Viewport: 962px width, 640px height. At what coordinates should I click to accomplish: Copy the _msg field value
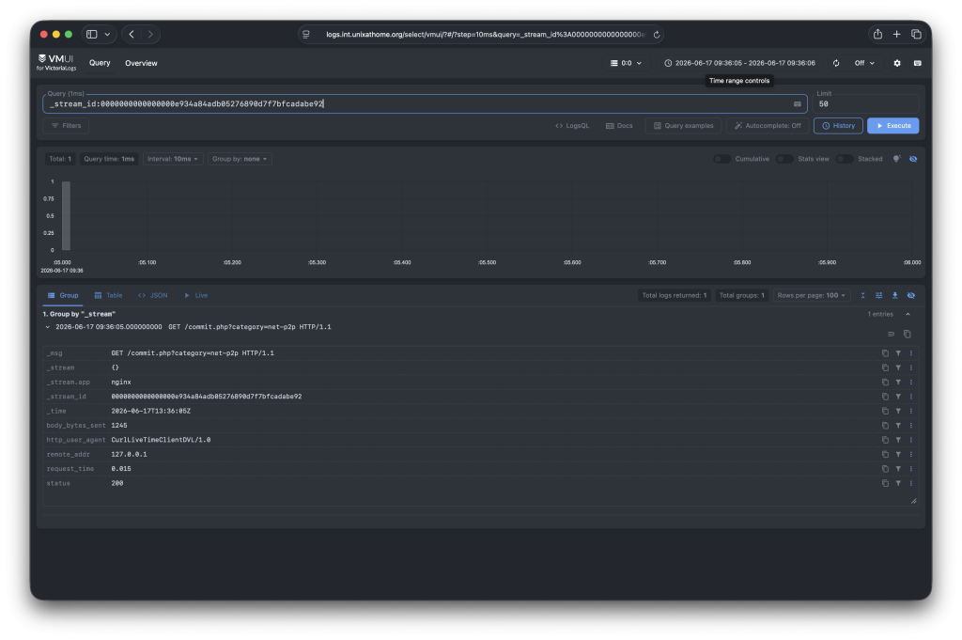[x=885, y=353]
